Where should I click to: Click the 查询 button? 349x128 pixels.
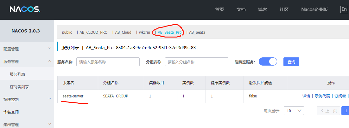pyautogui.click(x=291, y=62)
